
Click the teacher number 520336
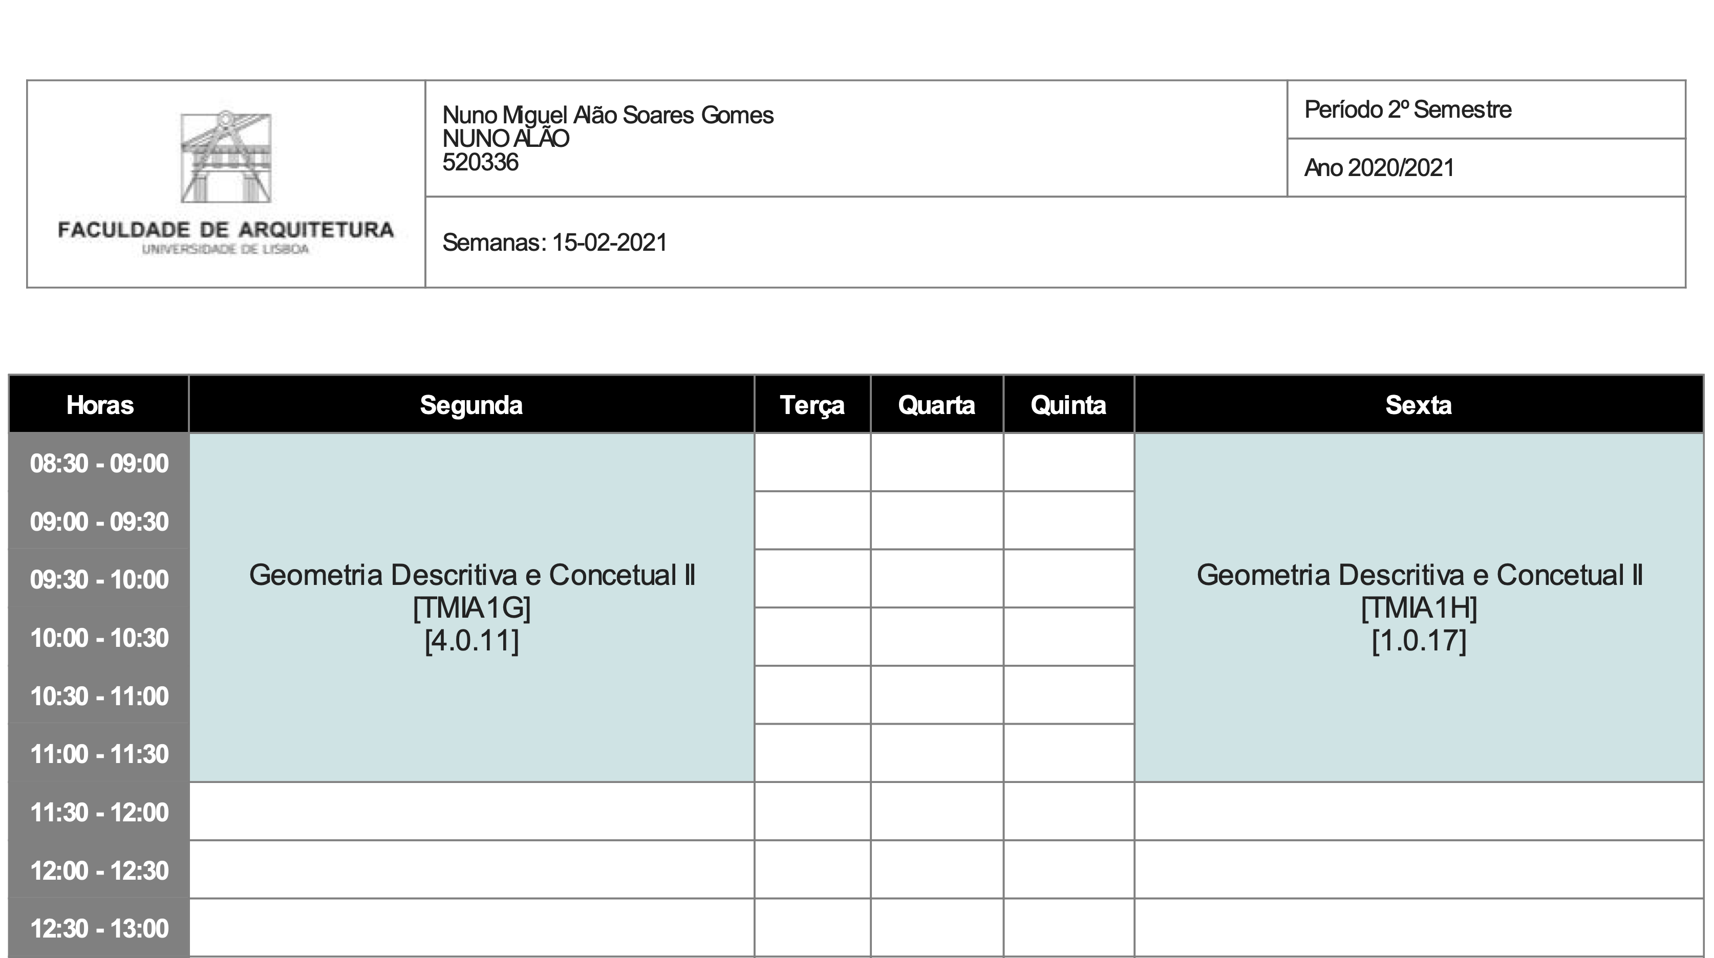(x=480, y=162)
